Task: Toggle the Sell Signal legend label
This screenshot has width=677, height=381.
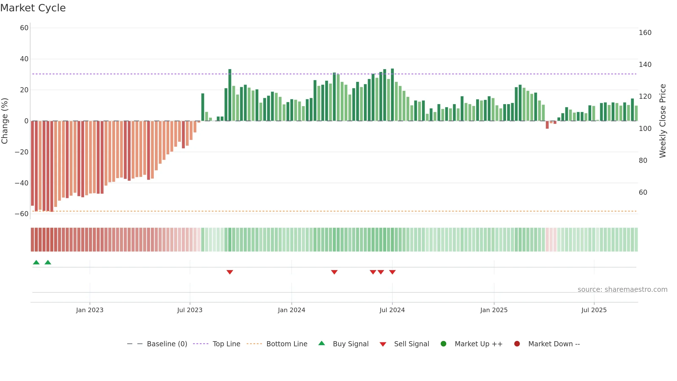Action: [412, 344]
